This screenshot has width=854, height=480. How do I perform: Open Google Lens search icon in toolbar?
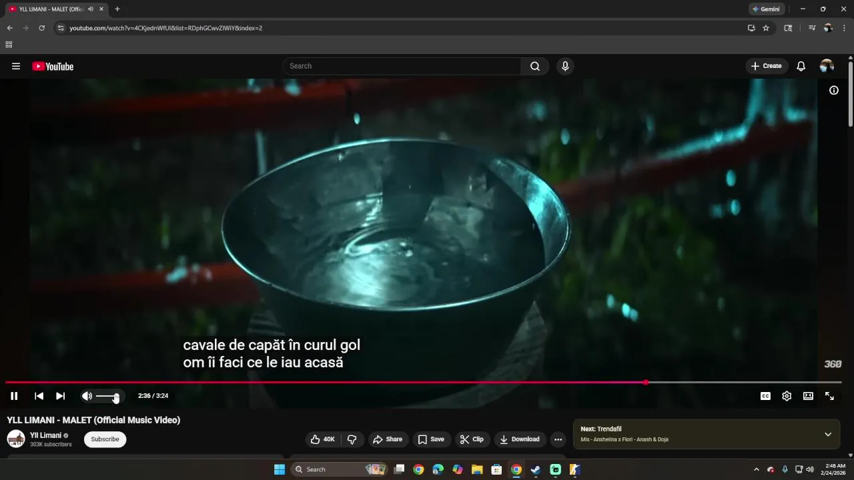coord(788,28)
